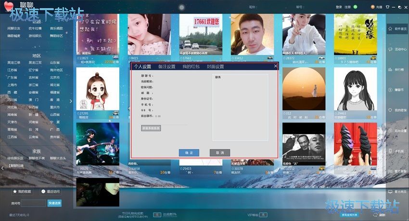This screenshot has width=409, height=221.
Task: Open room 18801 yellow calligraphy thumbnail
Action: pyautogui.click(x=356, y=35)
